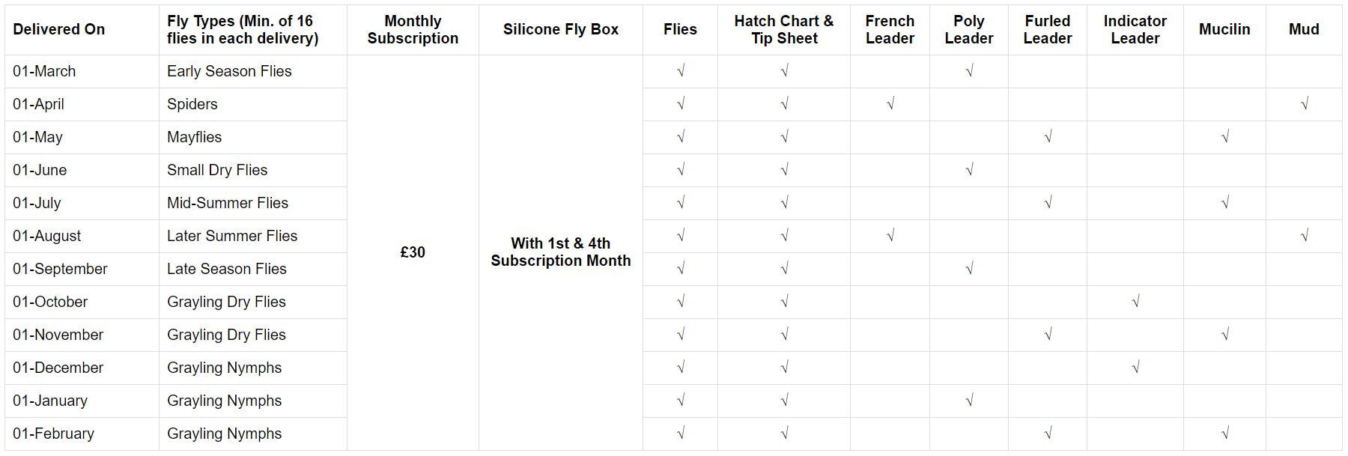Click the Mud checkmark in 01-August row
Image resolution: width=1348 pixels, height=456 pixels.
coord(1304,236)
